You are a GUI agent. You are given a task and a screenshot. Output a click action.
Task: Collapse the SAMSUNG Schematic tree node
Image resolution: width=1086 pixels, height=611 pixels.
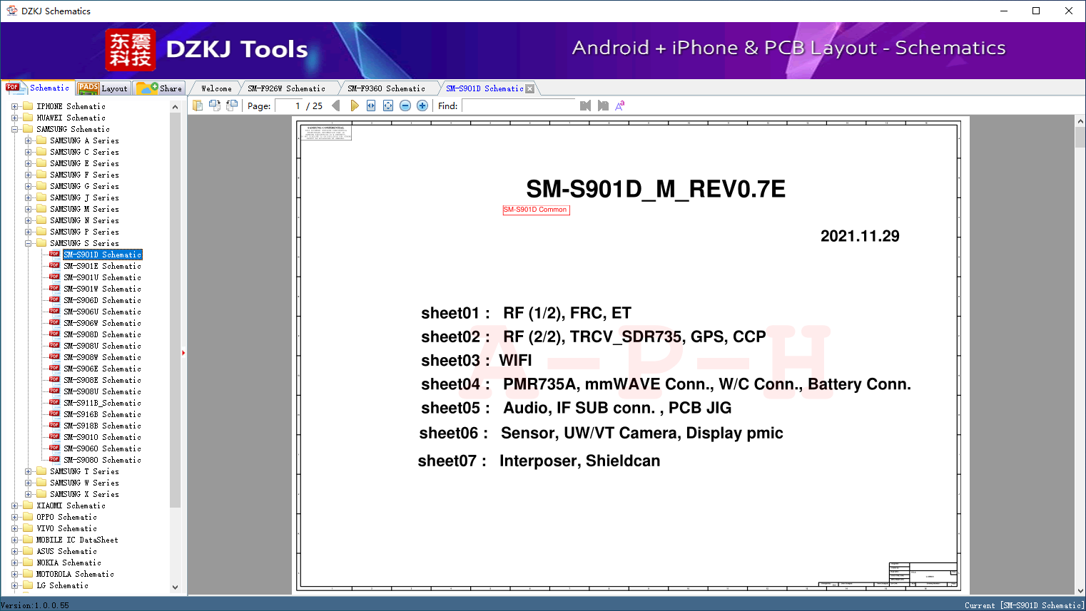(x=14, y=129)
